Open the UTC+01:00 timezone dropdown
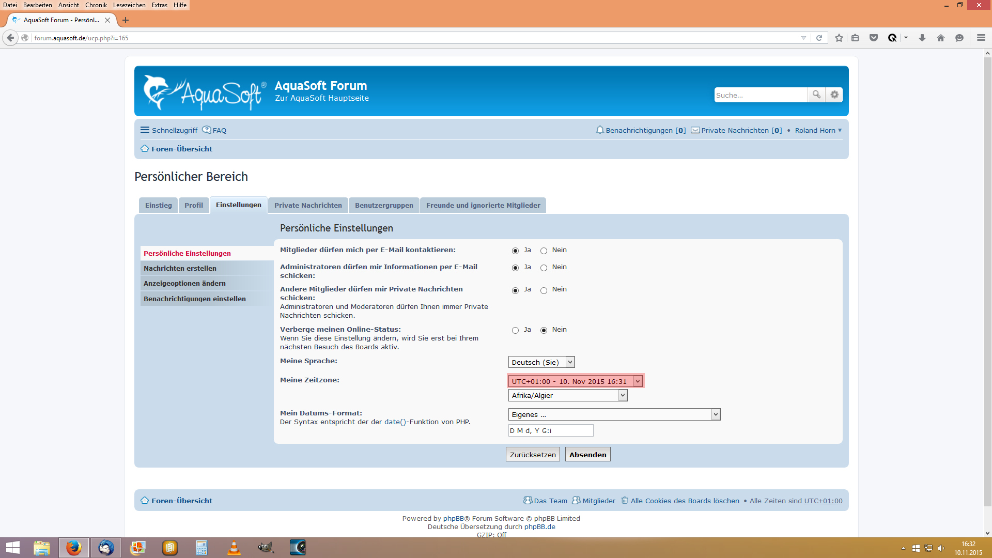This screenshot has width=992, height=558. (576, 381)
